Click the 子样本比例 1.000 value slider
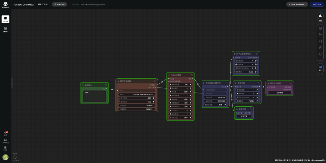The height and width of the screenshot is (163, 326). 180,103
